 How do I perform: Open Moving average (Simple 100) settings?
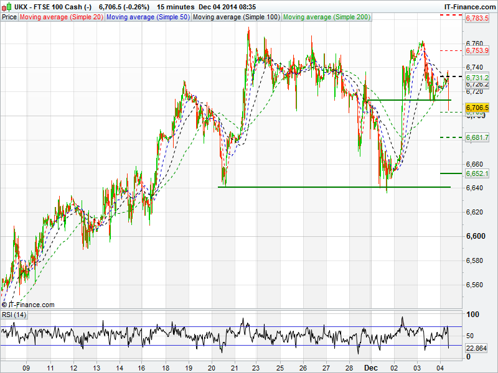(x=236, y=17)
